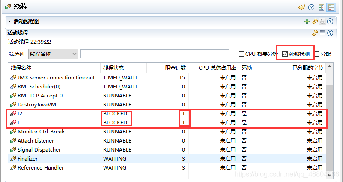Sort by 死锁 column header
Image resolution: width=343 pixels, height=182 pixels.
coord(259,68)
